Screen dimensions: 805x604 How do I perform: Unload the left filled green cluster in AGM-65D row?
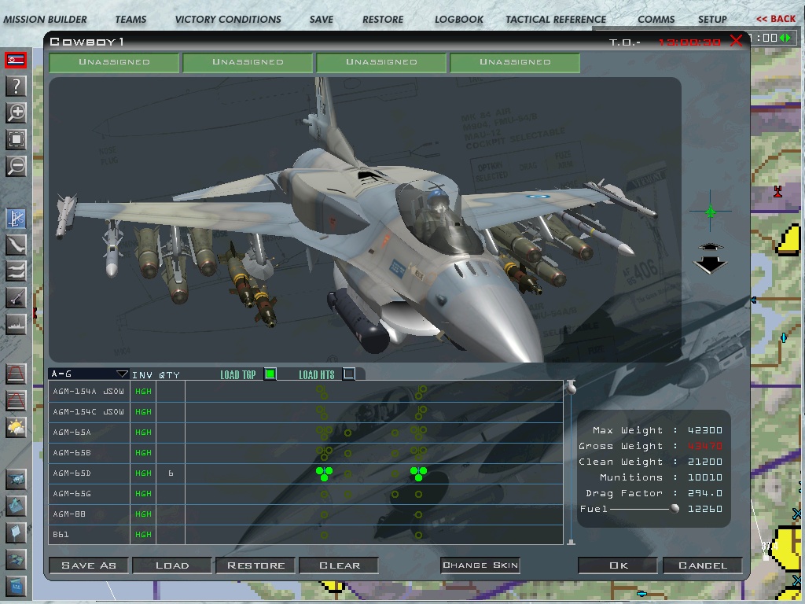pos(324,473)
